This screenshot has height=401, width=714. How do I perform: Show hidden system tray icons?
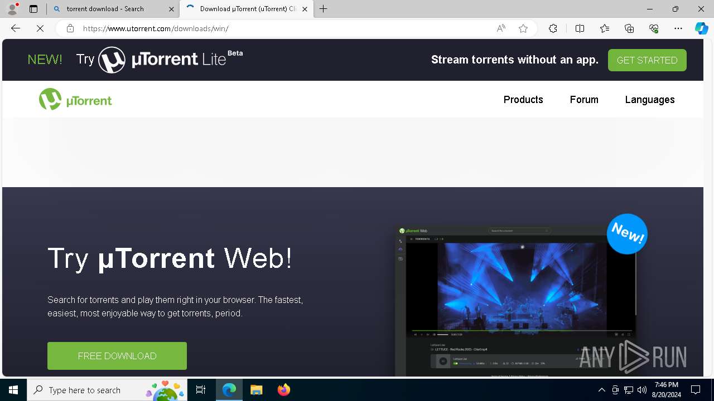click(602, 390)
